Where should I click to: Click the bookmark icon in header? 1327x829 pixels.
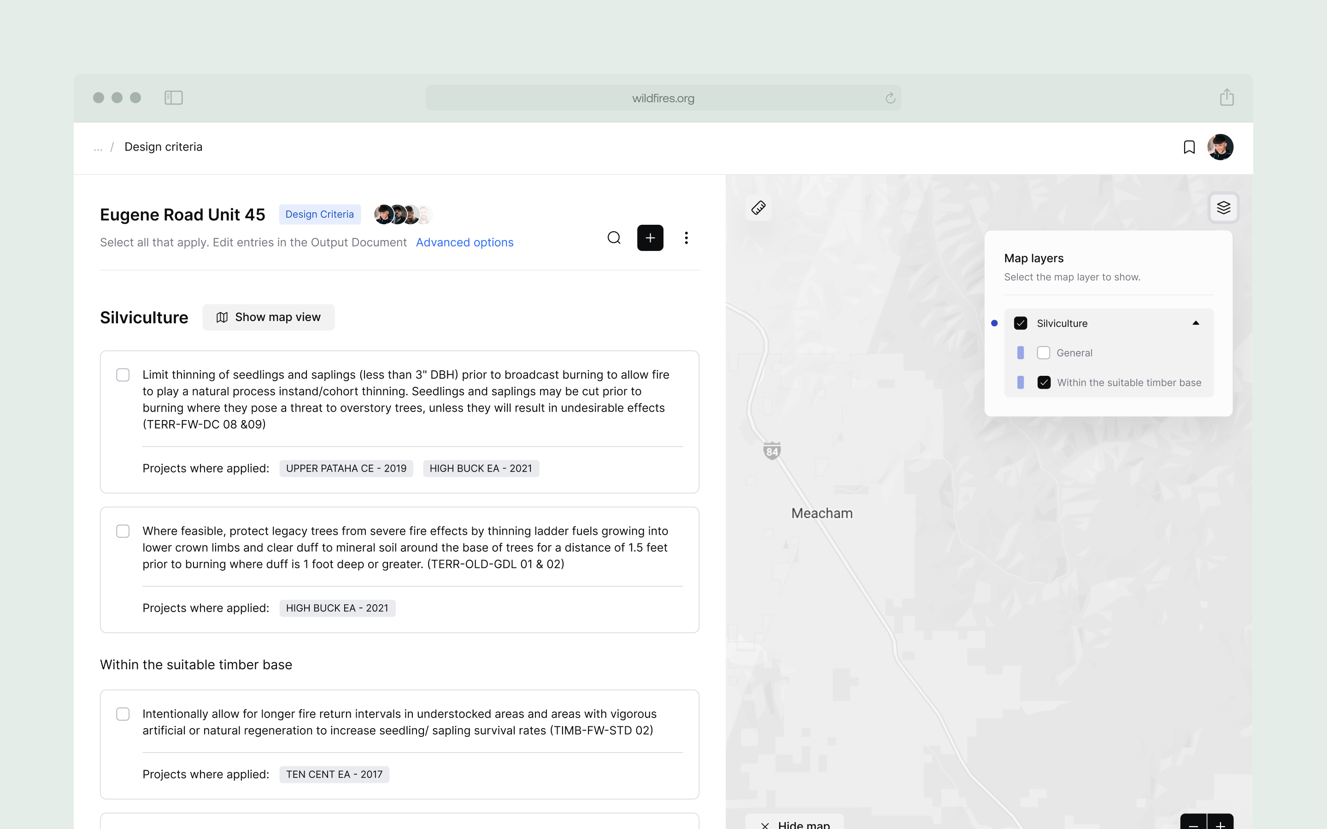[1189, 147]
